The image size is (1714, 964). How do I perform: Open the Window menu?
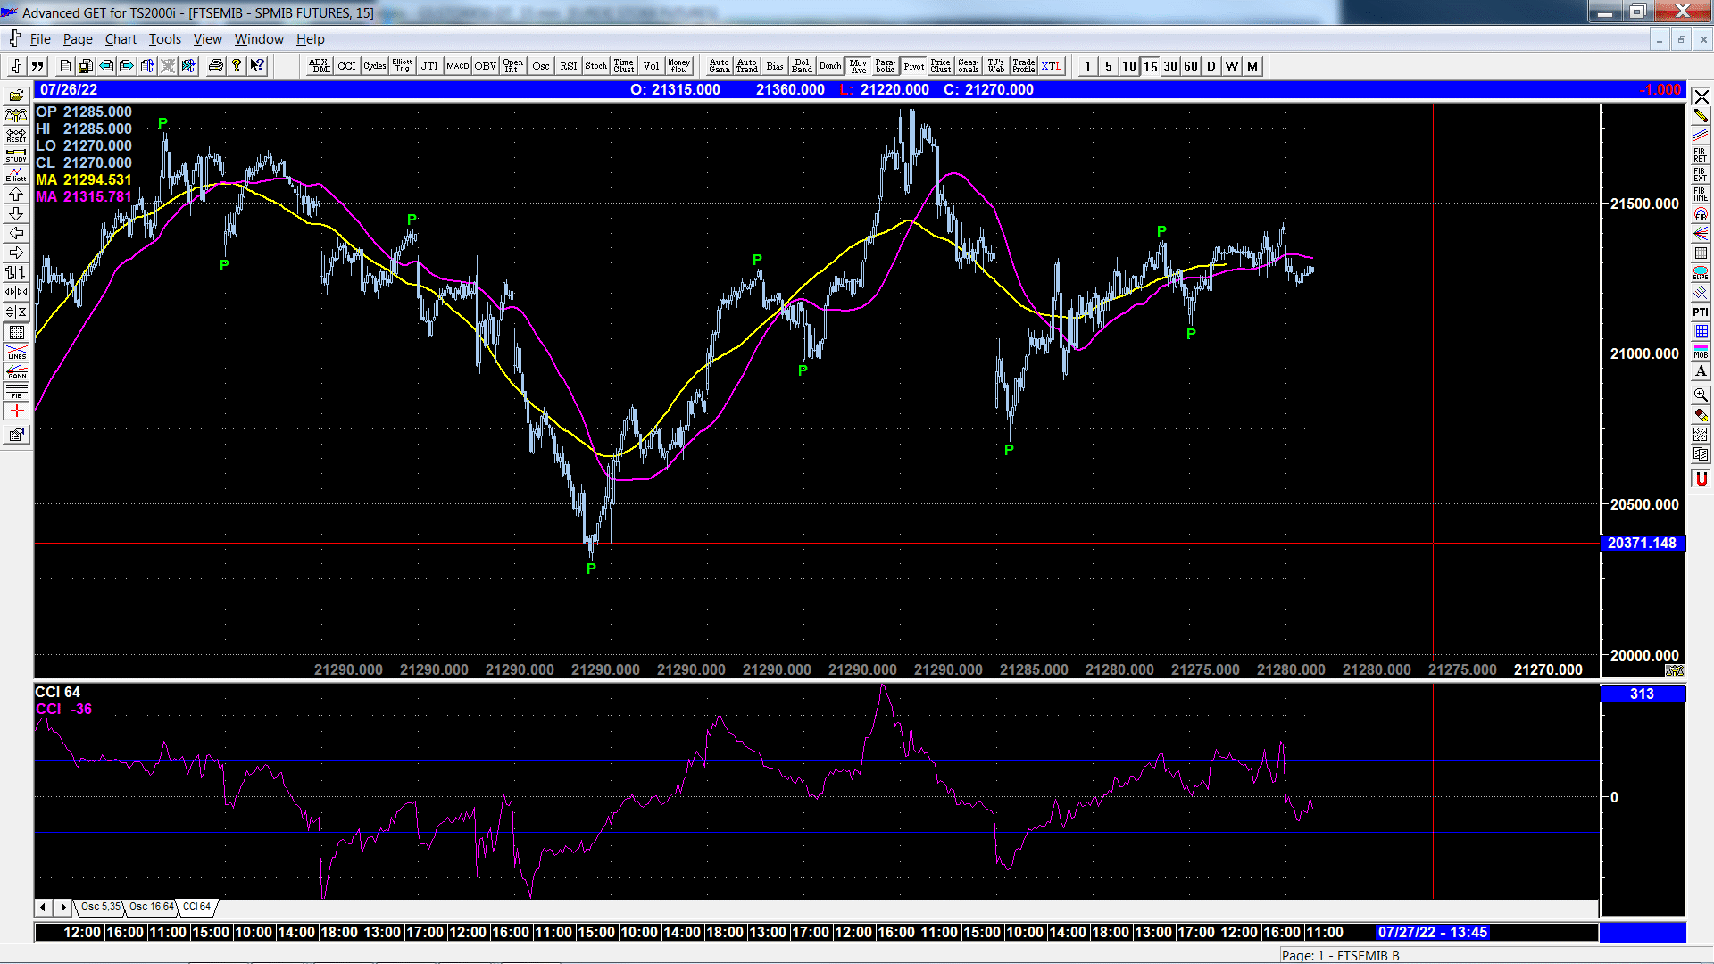(x=259, y=39)
